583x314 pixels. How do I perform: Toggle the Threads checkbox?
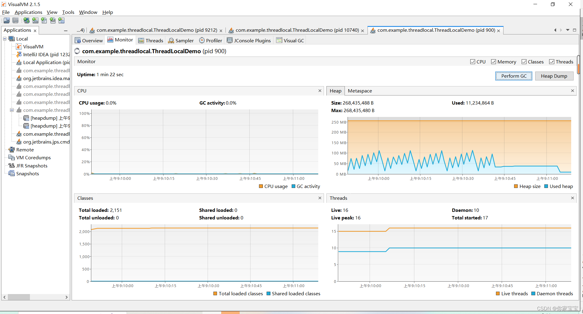pos(552,62)
